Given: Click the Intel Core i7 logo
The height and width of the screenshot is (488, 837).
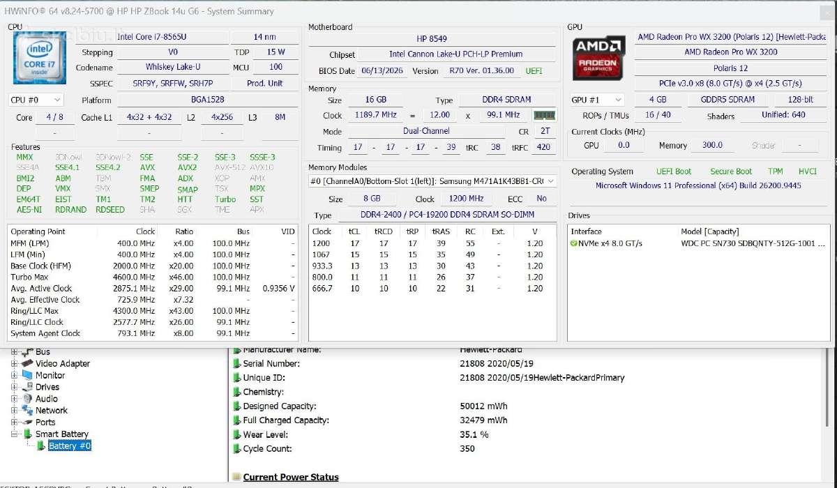Looking at the screenshot, I should [39, 57].
